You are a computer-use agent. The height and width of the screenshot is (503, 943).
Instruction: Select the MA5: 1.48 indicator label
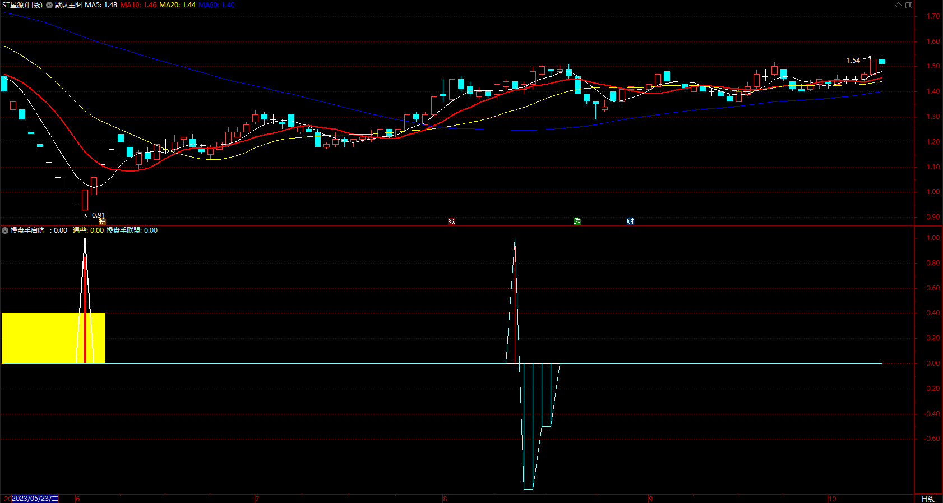(x=101, y=5)
